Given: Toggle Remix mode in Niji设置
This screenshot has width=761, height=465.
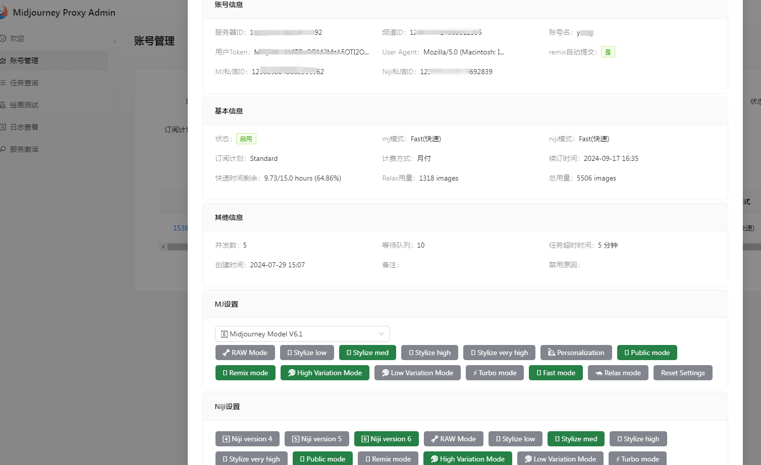Looking at the screenshot, I should (388, 458).
